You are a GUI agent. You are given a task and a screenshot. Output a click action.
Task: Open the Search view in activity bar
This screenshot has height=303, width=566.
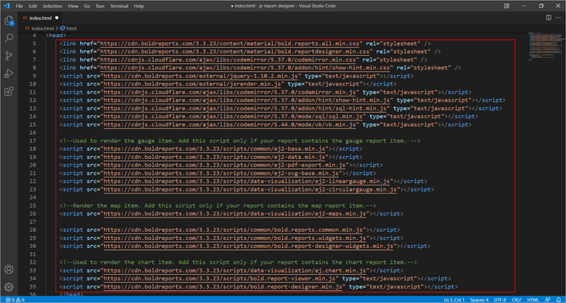(9, 38)
